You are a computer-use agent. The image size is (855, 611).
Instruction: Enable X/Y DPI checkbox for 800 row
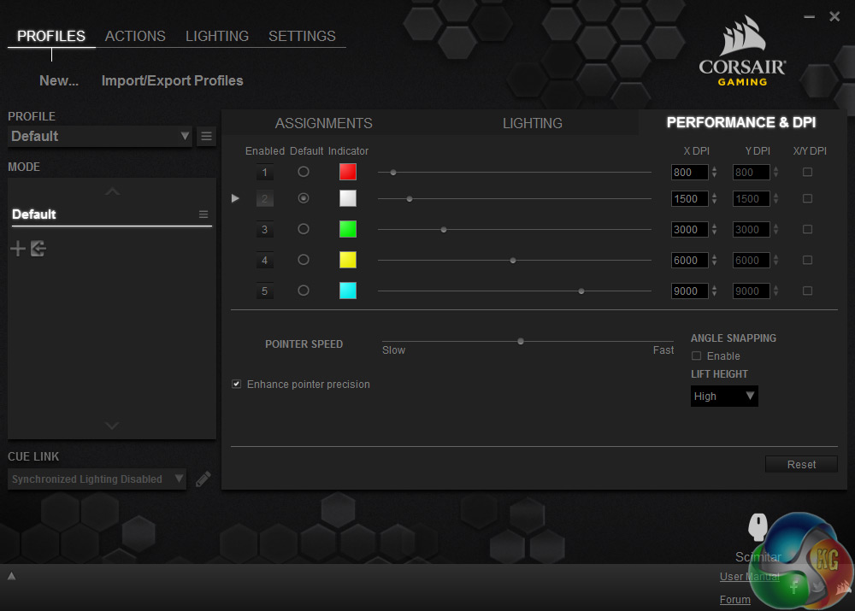[808, 173]
